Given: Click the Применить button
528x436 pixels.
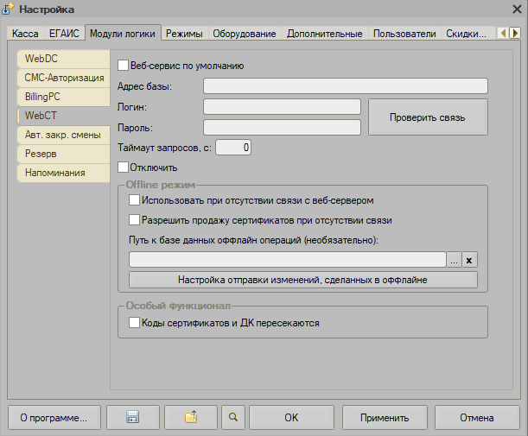Looking at the screenshot, I should (x=385, y=418).
